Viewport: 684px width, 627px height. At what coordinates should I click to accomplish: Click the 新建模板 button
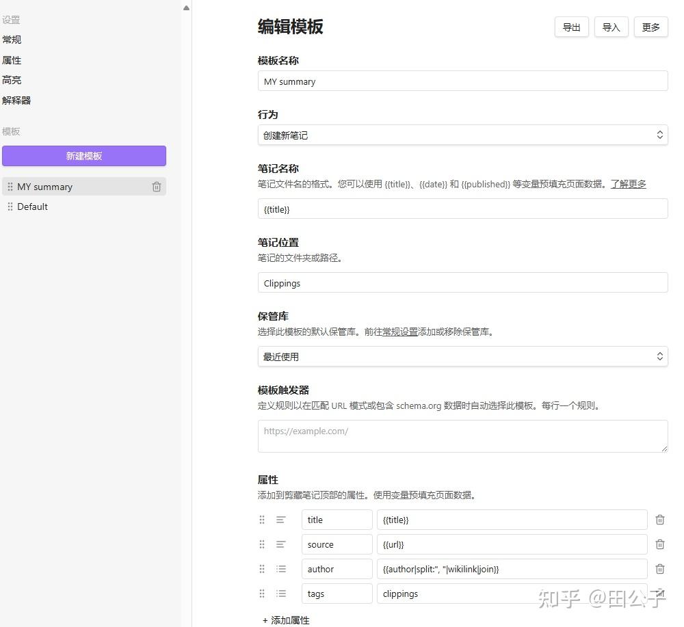(84, 156)
